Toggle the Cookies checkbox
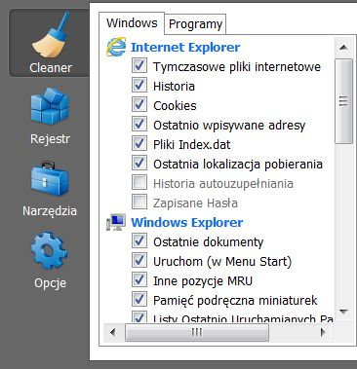This screenshot has height=369, width=357. 139,105
